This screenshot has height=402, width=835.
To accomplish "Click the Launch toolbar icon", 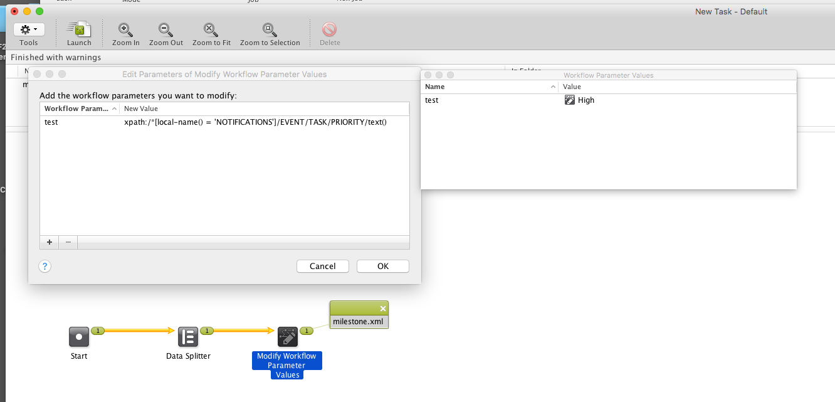I will (79, 29).
